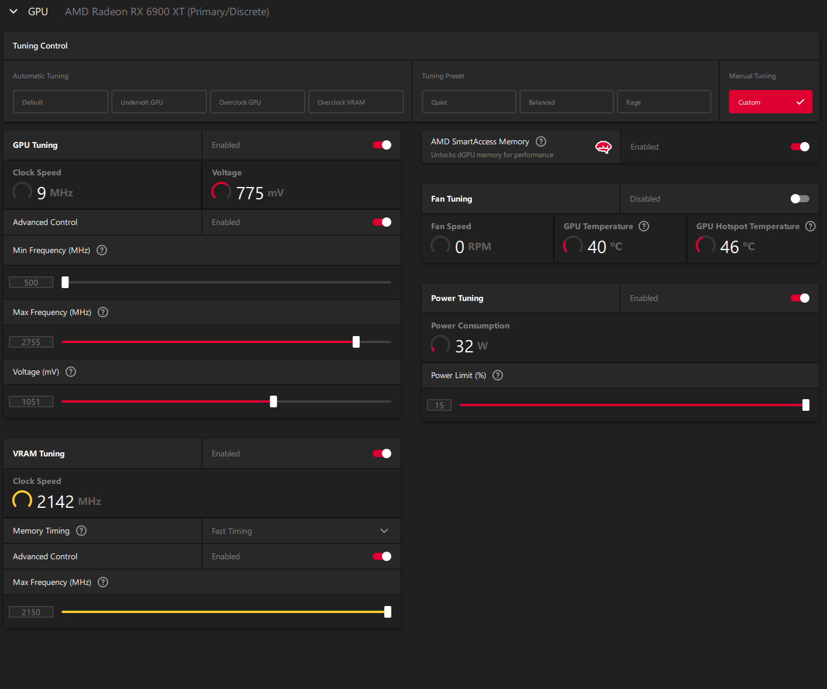Open help for GPU Max Frequency
The width and height of the screenshot is (827, 689).
pyautogui.click(x=103, y=312)
